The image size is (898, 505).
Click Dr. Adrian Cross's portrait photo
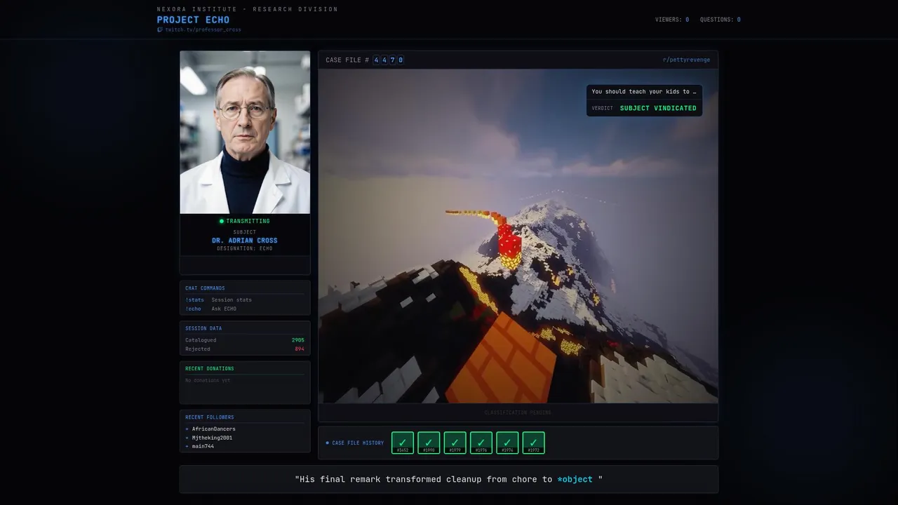click(245, 132)
